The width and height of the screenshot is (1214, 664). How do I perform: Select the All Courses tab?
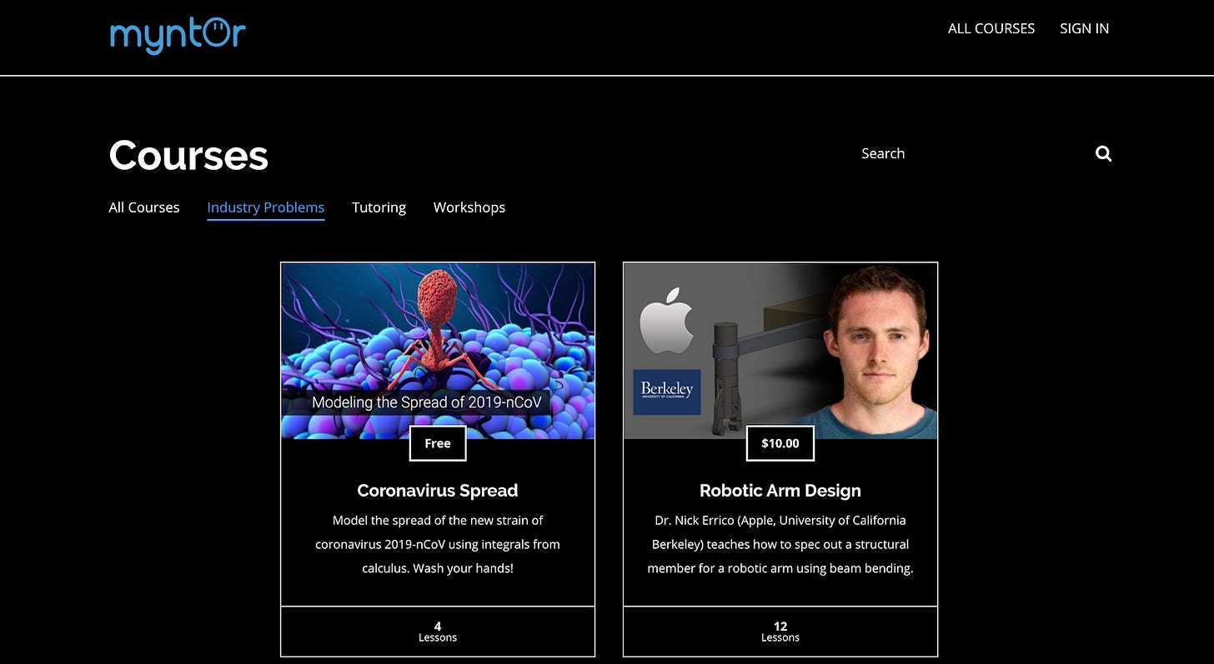144,207
